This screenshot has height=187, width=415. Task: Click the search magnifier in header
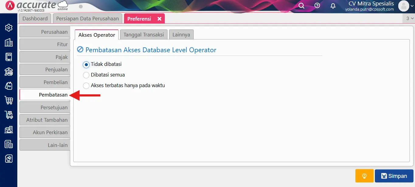pyautogui.click(x=301, y=6)
